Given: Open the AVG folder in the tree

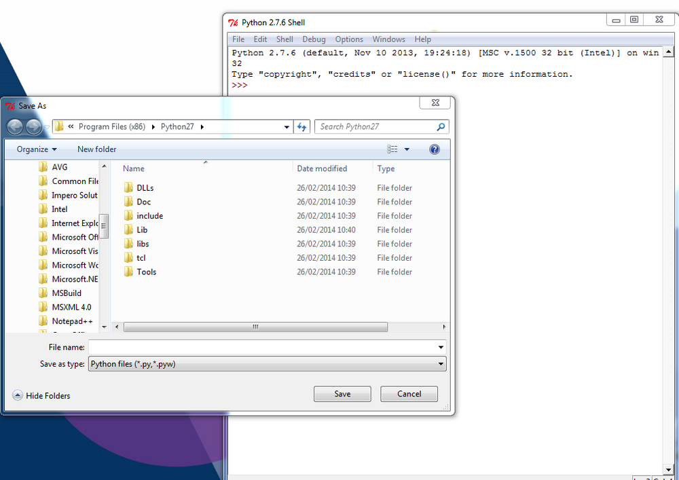Looking at the screenshot, I should pos(53,167).
